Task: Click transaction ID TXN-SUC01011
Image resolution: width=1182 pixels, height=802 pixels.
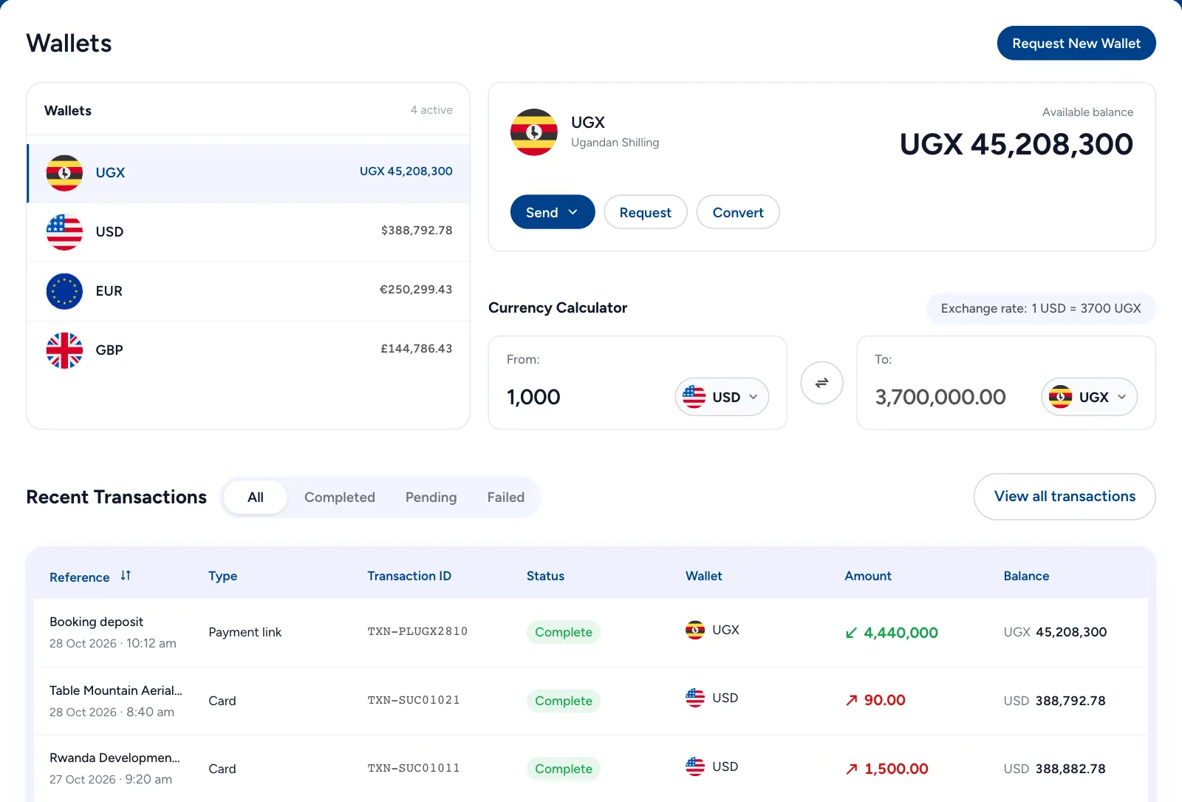Action: [x=414, y=768]
